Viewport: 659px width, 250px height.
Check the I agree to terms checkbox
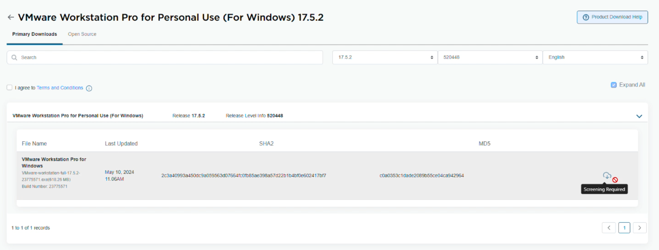coord(10,88)
